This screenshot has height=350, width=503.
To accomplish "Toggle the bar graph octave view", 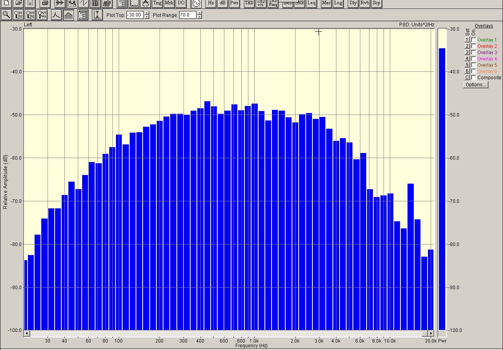I will point(68,15).
